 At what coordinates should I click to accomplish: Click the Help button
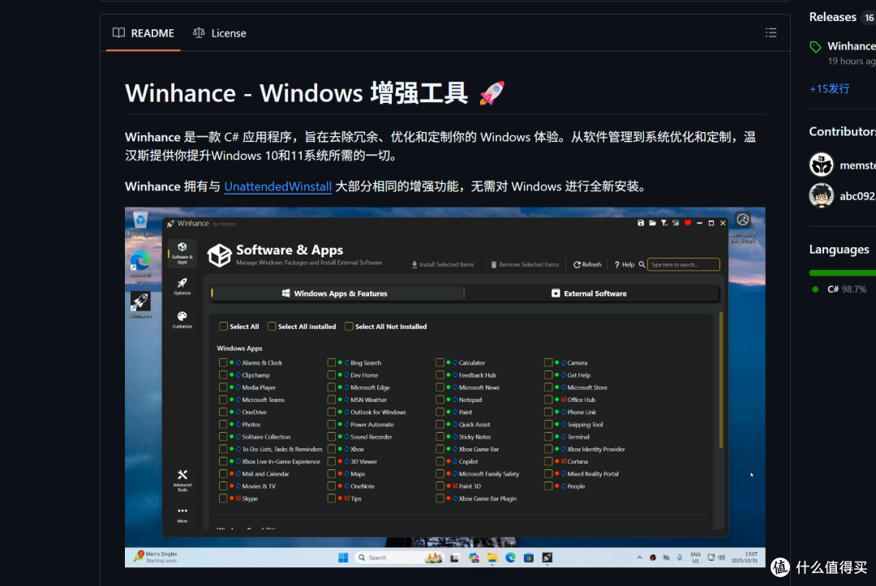[x=624, y=264]
